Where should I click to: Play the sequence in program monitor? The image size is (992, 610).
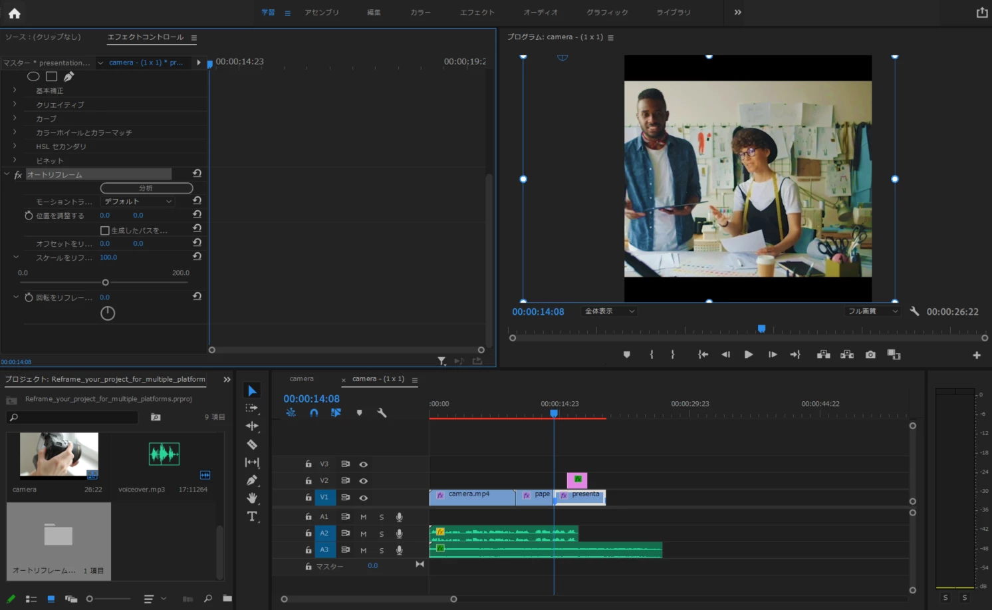749,355
